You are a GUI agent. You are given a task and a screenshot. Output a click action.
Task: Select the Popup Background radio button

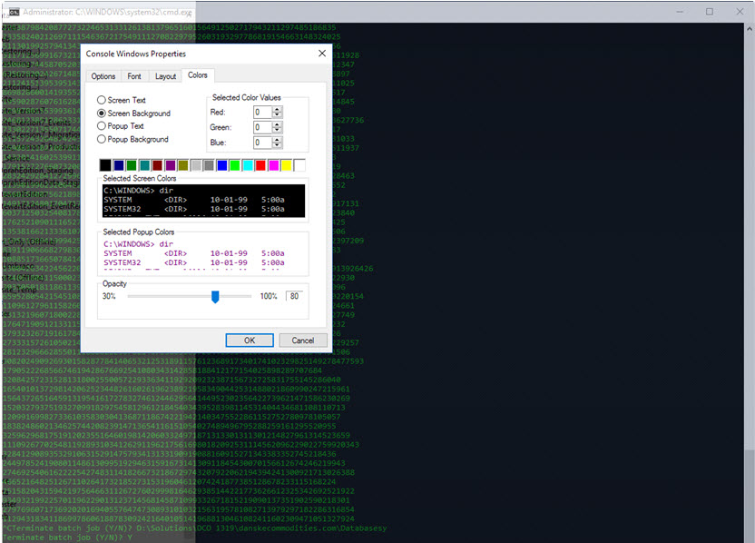point(100,139)
